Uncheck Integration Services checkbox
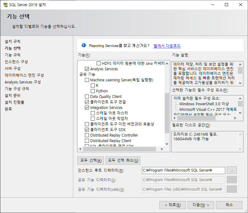This screenshot has height=213, width=248. (87, 108)
